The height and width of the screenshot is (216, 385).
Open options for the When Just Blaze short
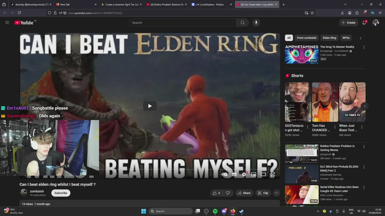click(x=362, y=127)
